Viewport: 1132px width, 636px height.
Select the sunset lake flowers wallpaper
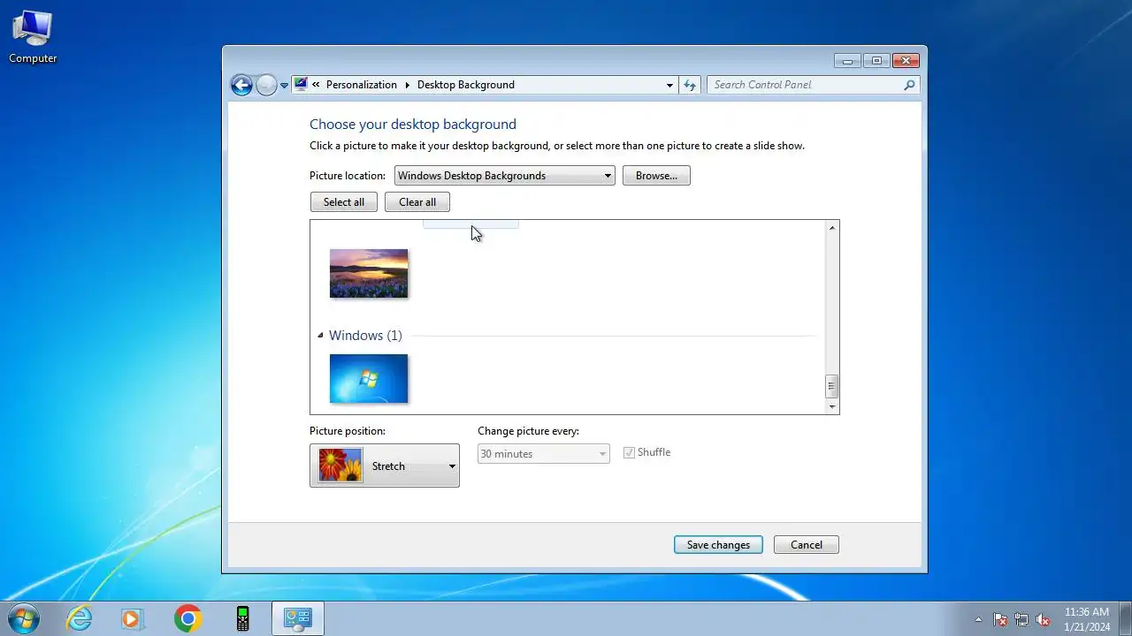click(369, 273)
